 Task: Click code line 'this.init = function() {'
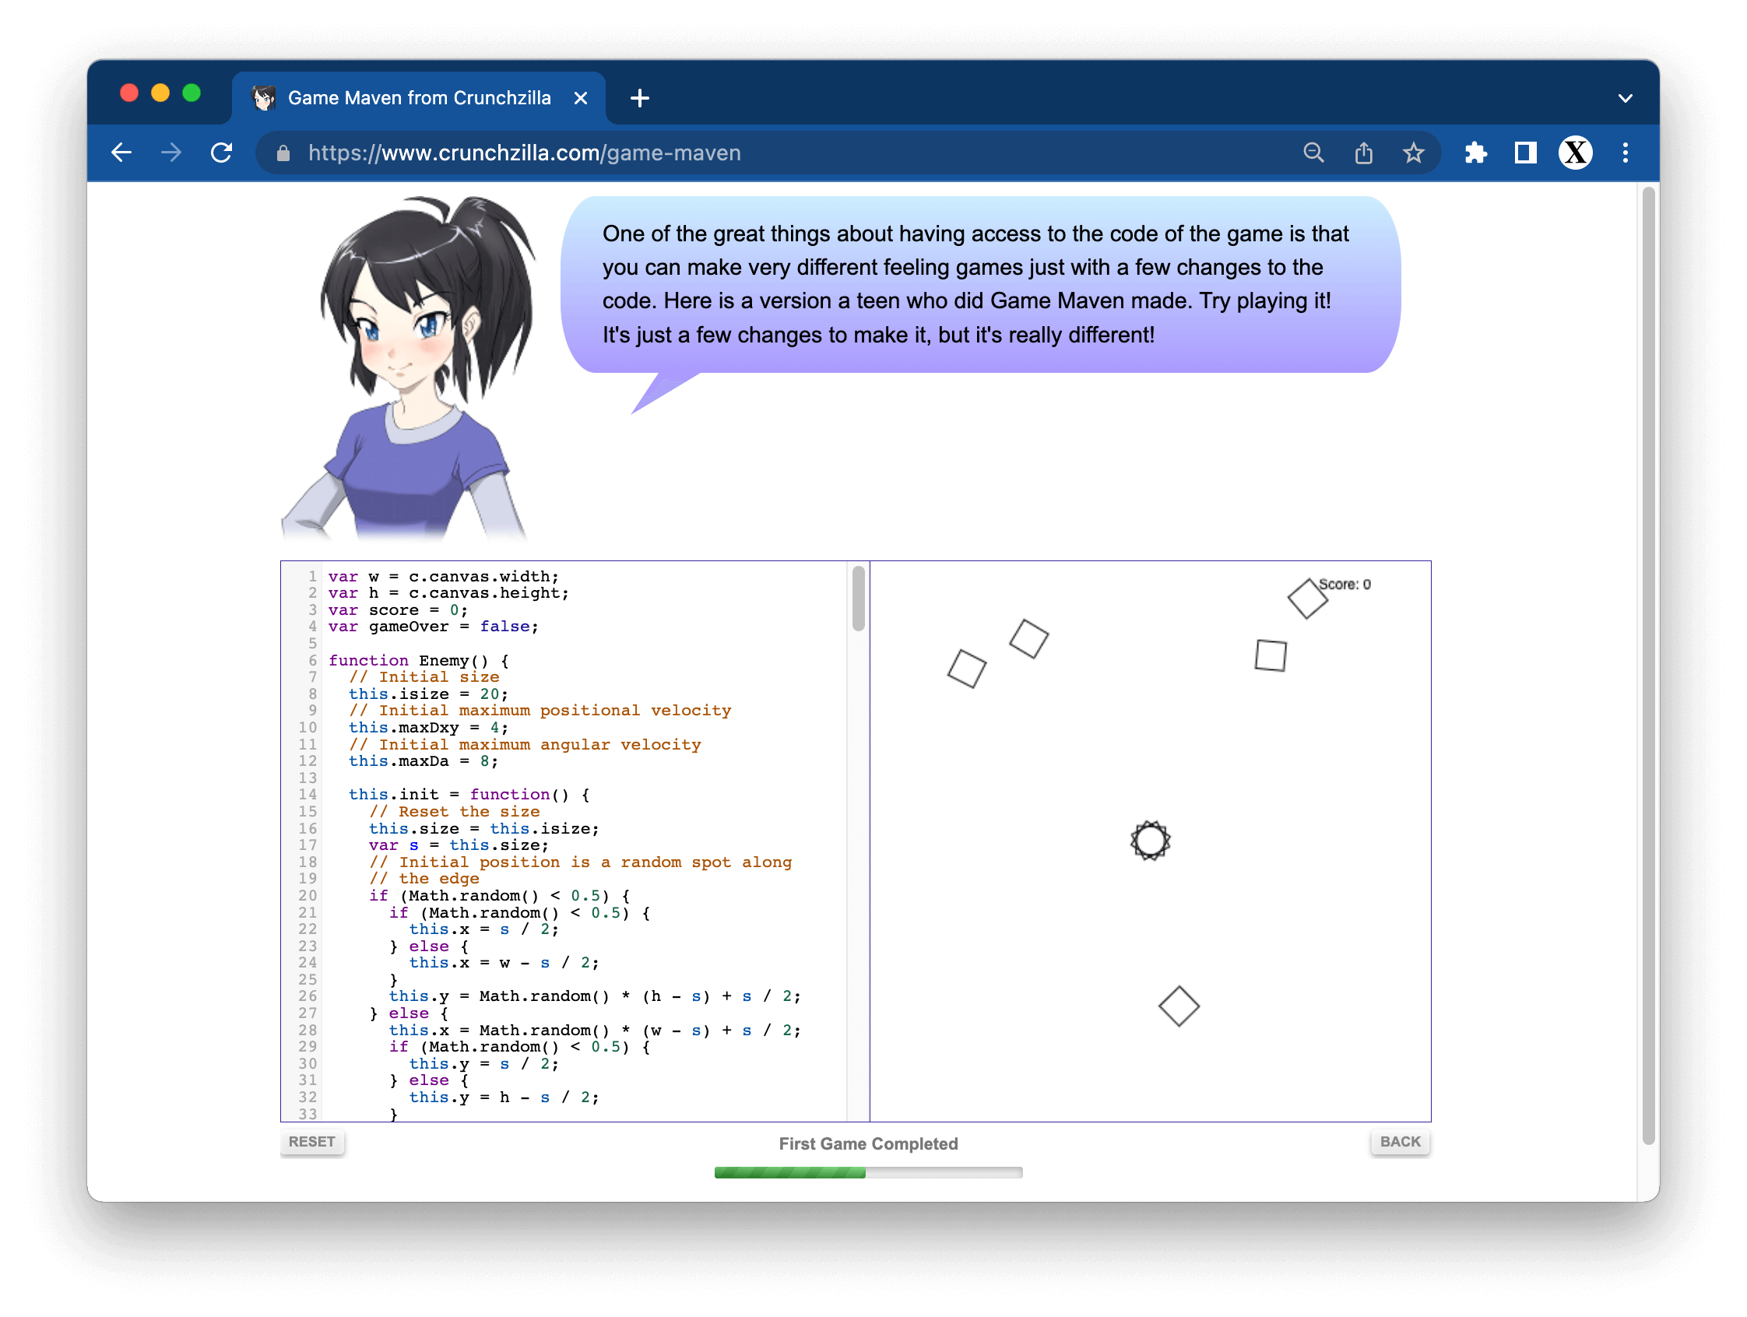[x=469, y=794]
